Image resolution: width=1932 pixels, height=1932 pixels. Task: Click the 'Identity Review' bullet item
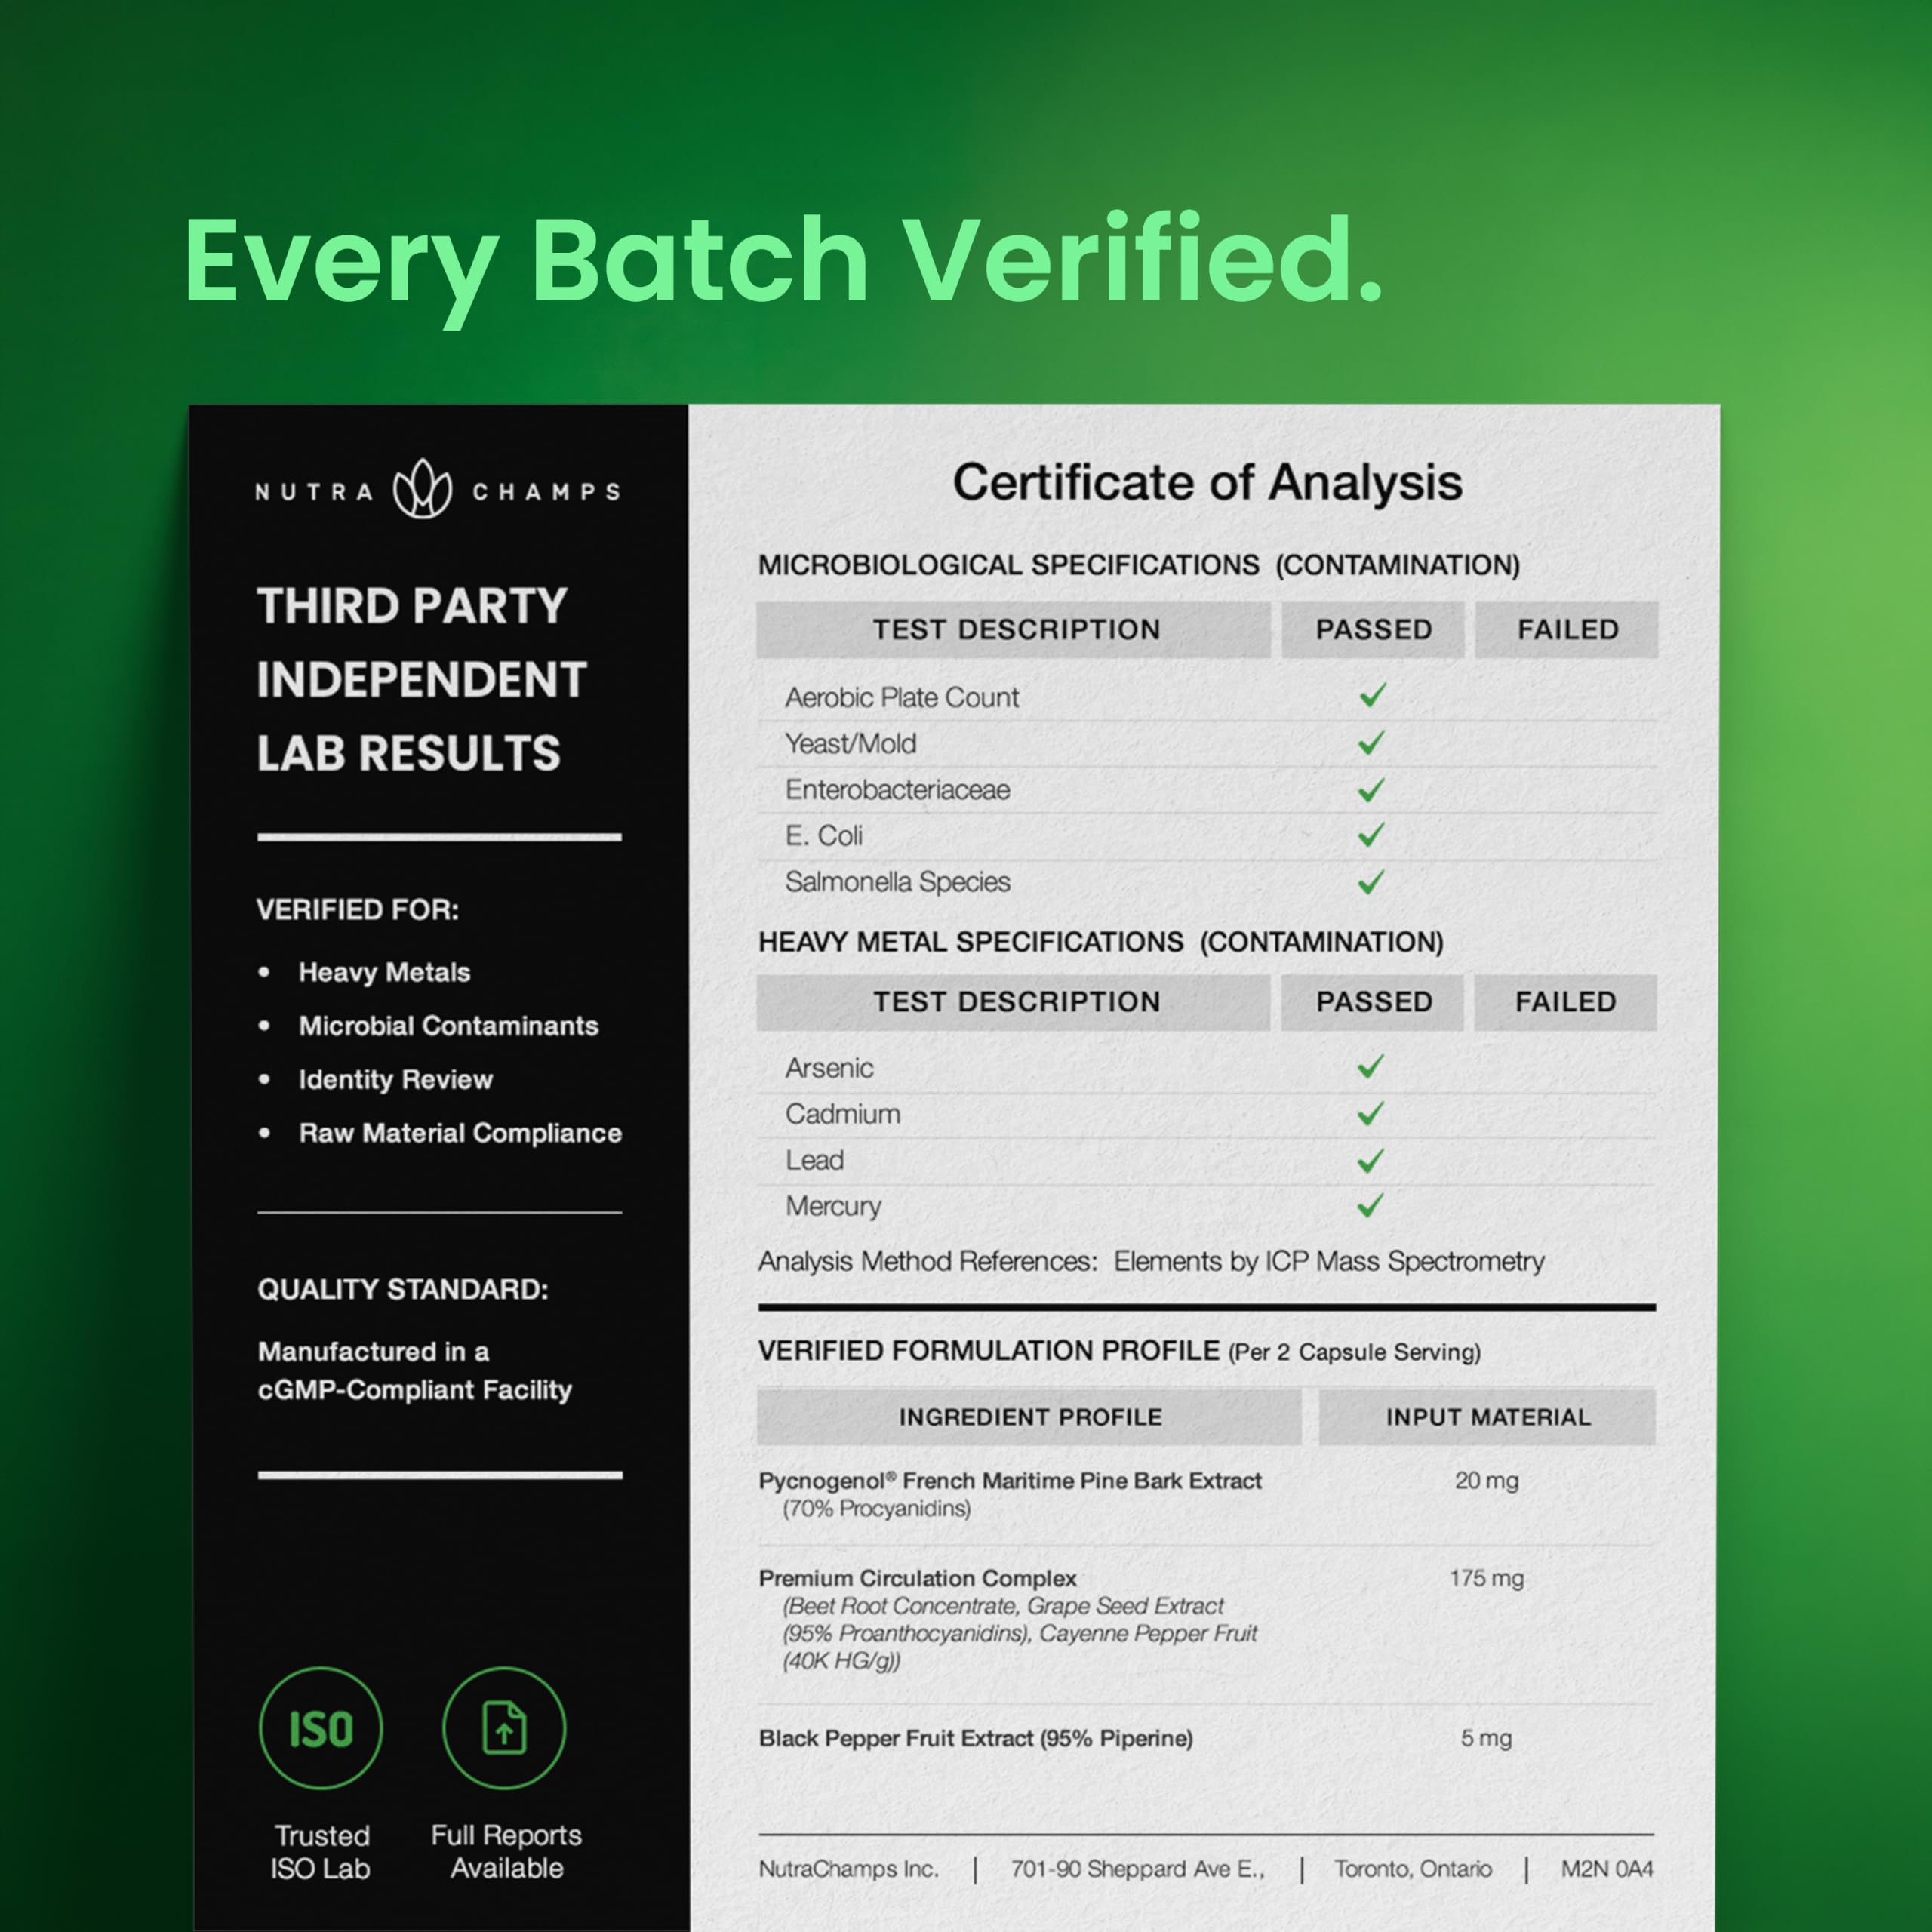point(395,1079)
